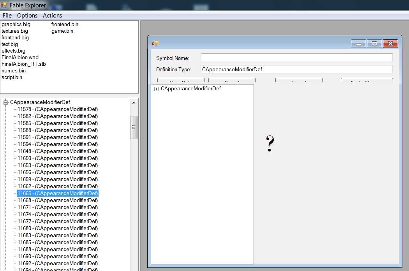409x271 pixels.
Task: Select entry 11648 in the tree
Action: 58,151
